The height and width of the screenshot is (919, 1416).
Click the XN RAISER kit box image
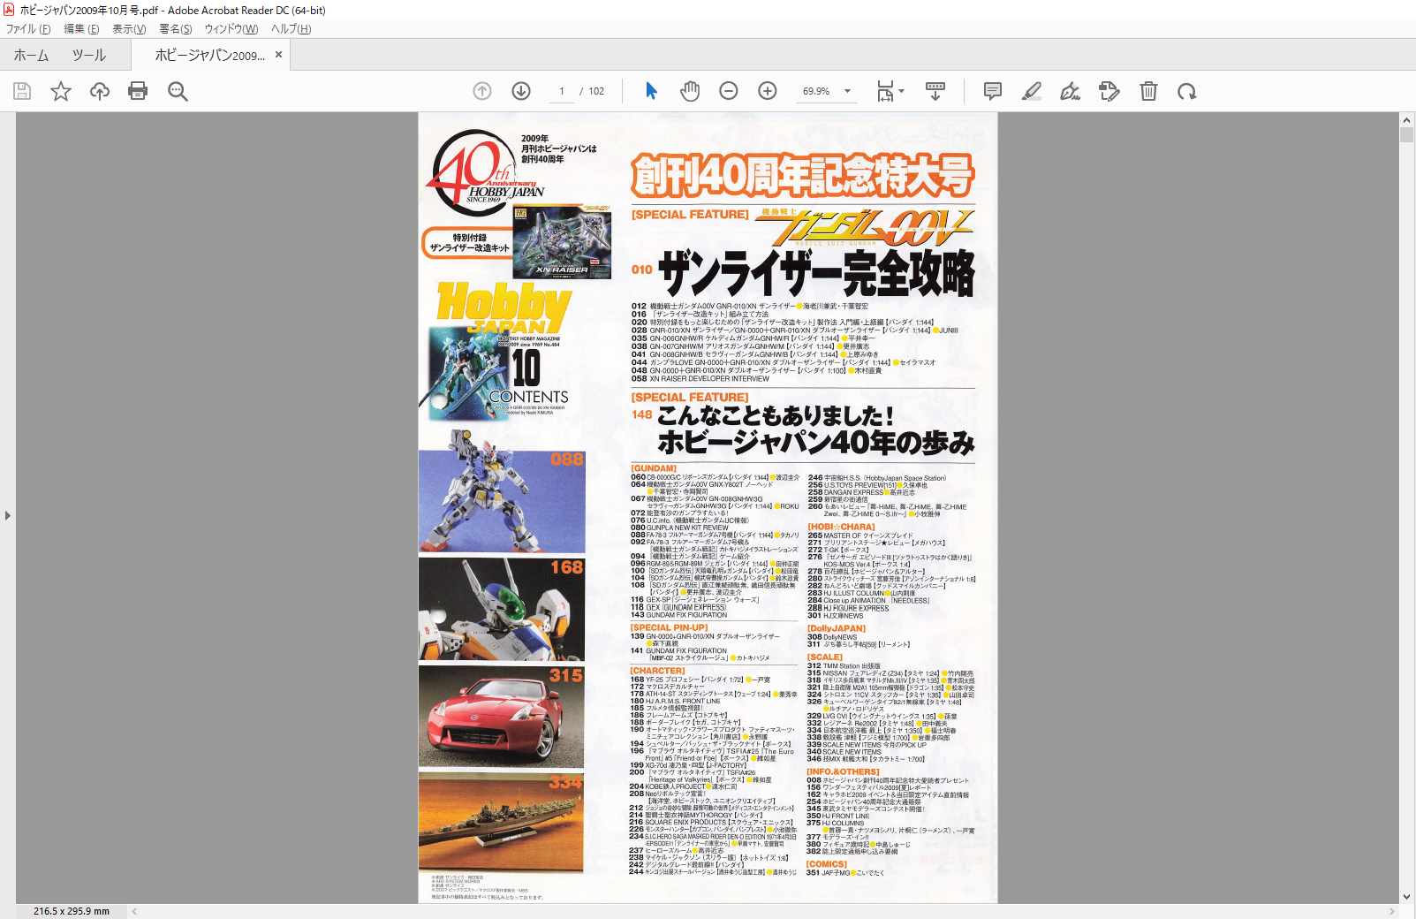pos(562,242)
